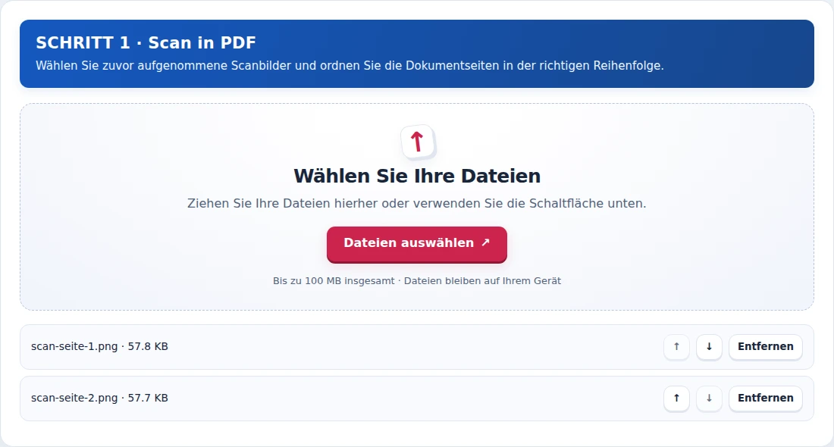
Task: Click the banner subtitle about Scanbilder
Action: (x=350, y=66)
